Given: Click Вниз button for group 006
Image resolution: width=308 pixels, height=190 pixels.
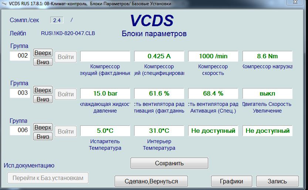Looking at the screenshot, I should tap(43, 137).
